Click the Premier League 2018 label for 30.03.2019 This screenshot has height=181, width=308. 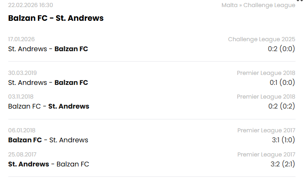click(x=266, y=73)
